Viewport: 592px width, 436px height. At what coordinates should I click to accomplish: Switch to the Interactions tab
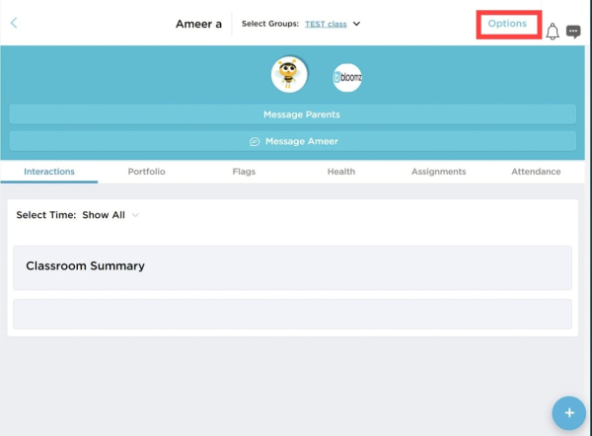(x=49, y=172)
